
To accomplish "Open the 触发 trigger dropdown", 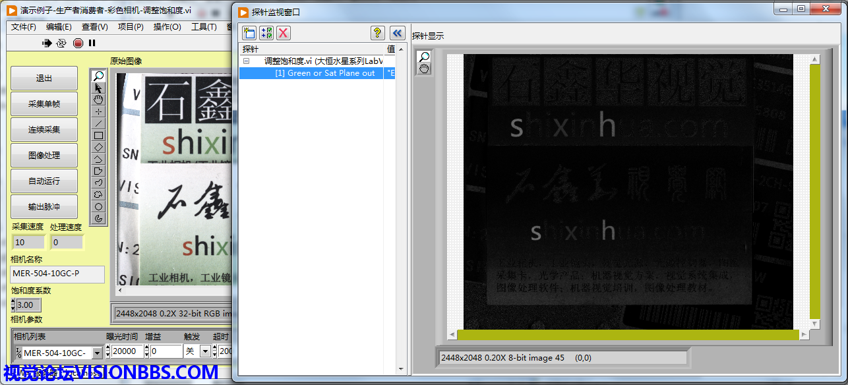I will point(205,352).
